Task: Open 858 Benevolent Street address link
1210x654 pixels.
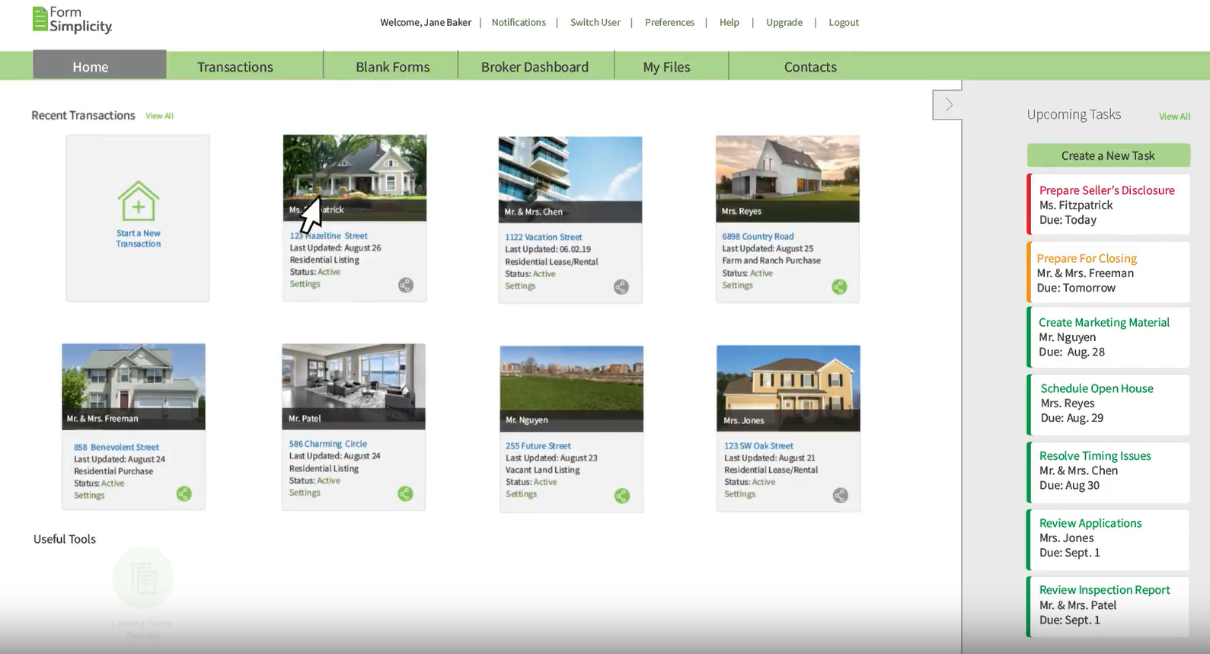Action: pyautogui.click(x=116, y=448)
